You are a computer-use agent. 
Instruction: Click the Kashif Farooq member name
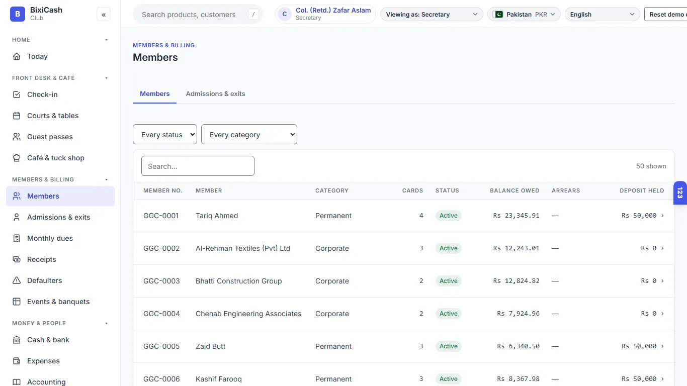pos(219,379)
